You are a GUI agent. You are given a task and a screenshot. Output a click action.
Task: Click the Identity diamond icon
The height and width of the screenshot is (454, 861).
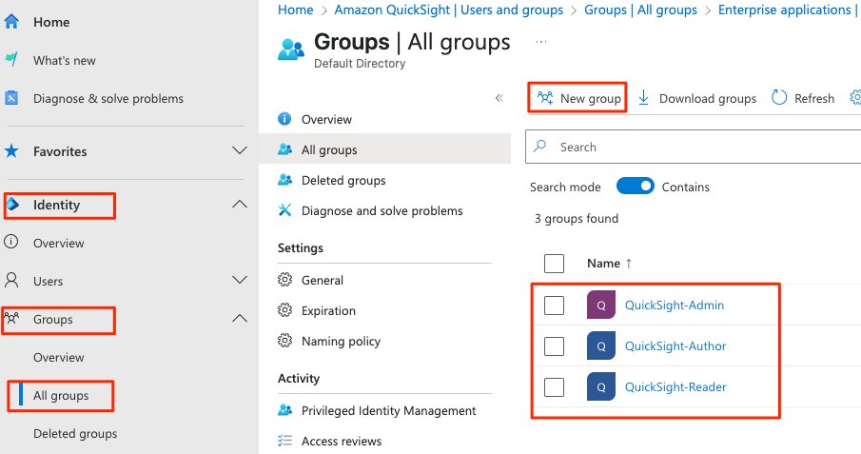pyautogui.click(x=13, y=205)
